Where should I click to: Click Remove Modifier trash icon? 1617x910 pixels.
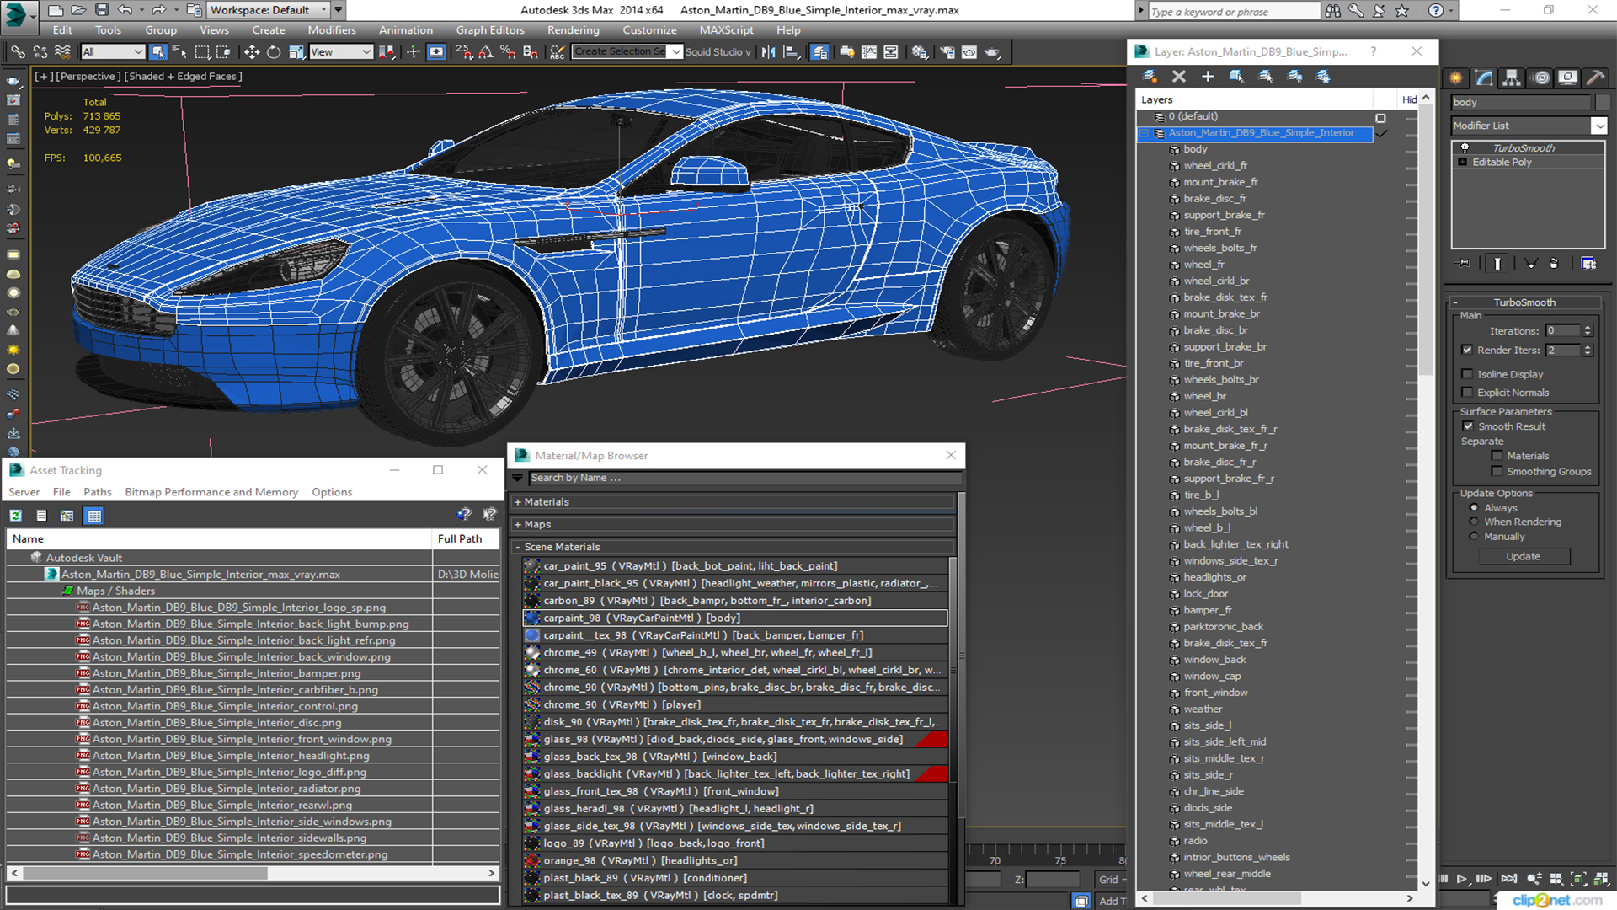coord(1554,264)
